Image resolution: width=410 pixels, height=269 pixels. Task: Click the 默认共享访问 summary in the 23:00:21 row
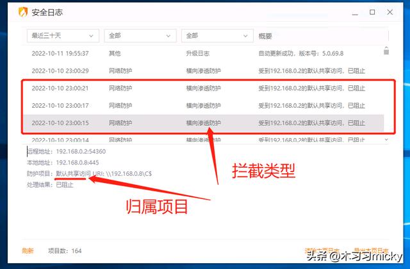pyautogui.click(x=312, y=88)
